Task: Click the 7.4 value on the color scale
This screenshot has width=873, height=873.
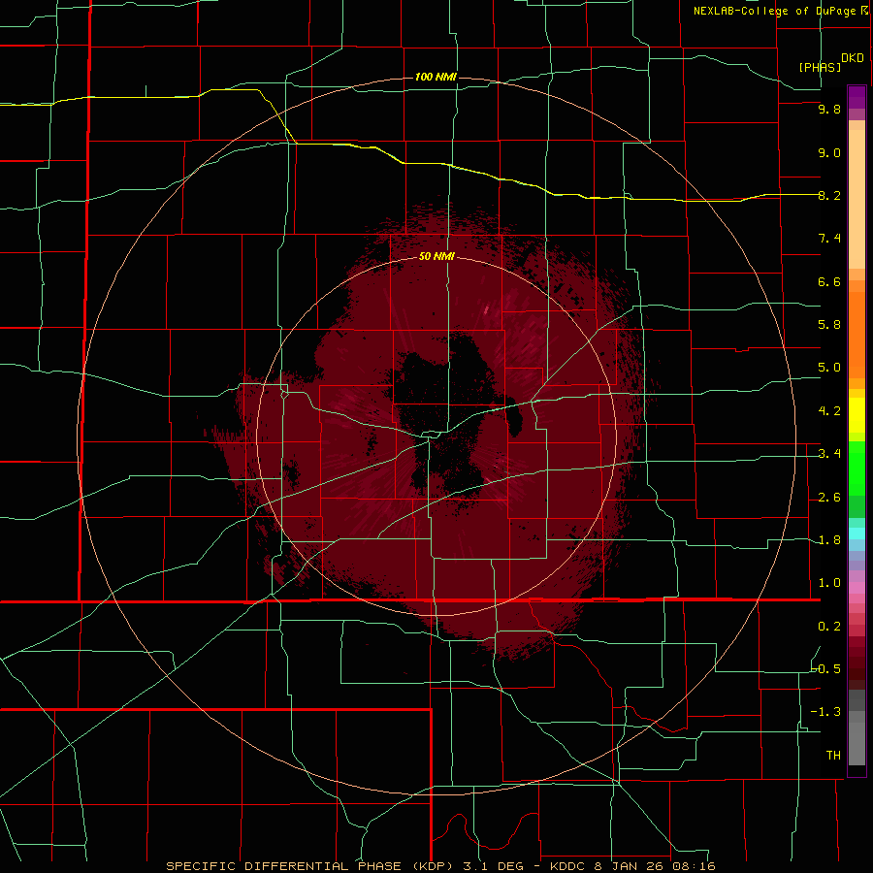Action: 829,239
